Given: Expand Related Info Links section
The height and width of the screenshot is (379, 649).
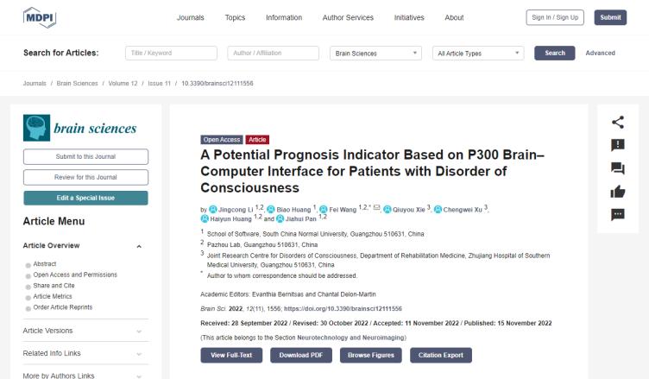Looking at the screenshot, I should (85, 353).
